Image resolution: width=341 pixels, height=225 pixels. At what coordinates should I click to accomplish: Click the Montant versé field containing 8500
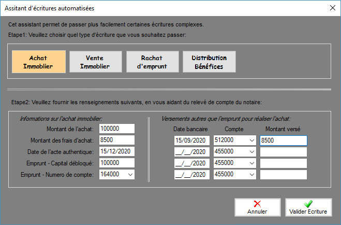(x=283, y=140)
